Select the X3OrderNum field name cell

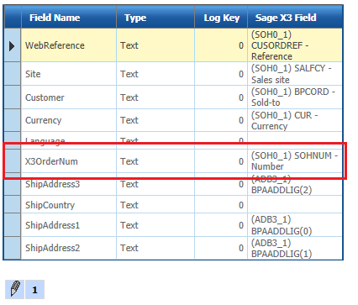click(69, 161)
